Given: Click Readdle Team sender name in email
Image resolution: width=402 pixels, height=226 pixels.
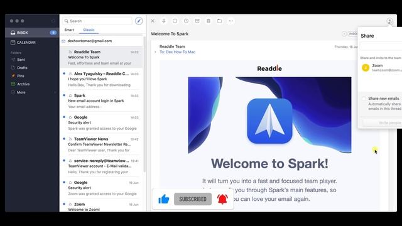Looking at the screenshot, I should point(172,46).
